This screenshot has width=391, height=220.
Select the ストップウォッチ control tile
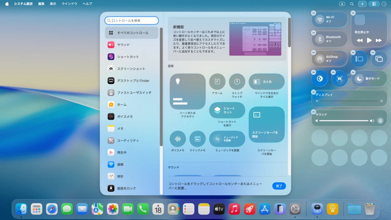tap(237, 81)
